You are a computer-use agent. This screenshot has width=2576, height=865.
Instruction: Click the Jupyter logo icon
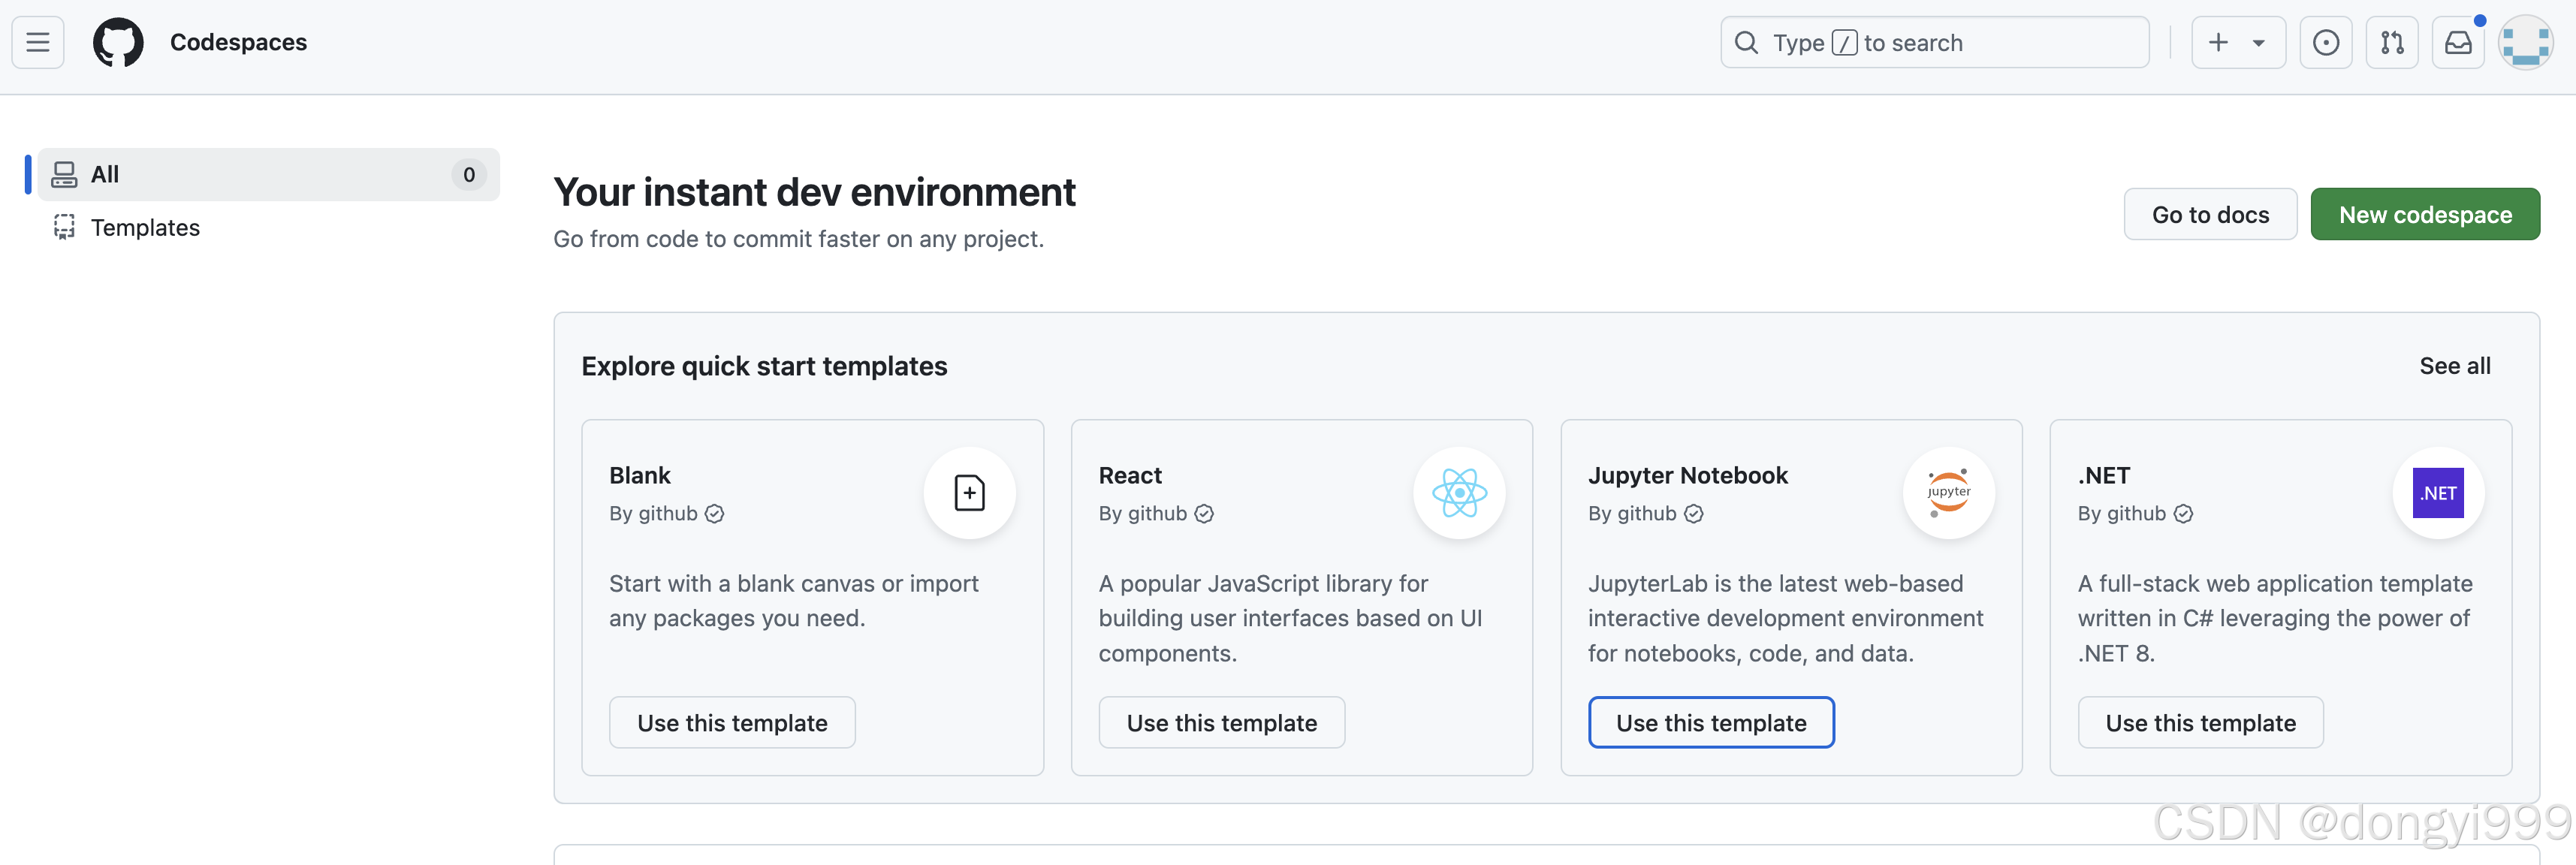coord(1948,493)
